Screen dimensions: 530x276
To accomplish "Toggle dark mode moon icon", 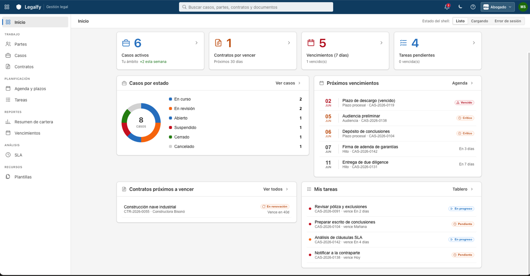I will (460, 7).
